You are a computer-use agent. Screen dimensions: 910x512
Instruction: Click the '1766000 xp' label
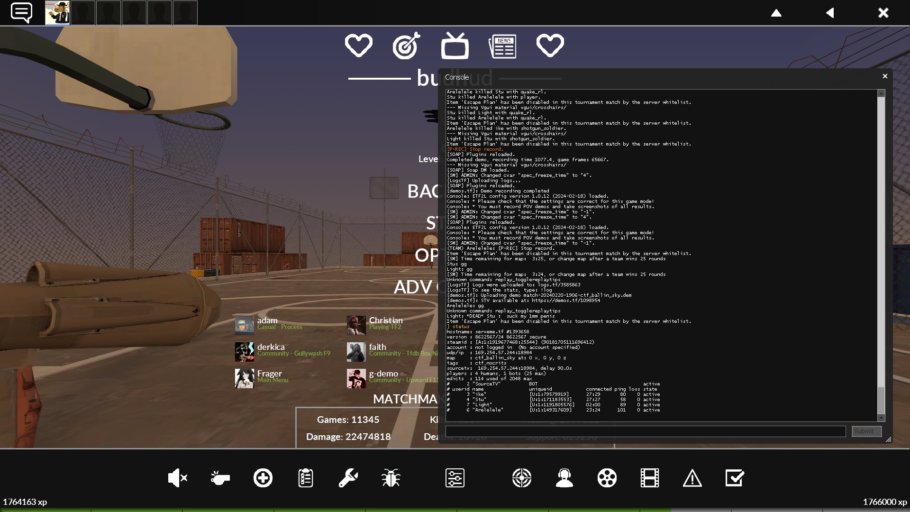(885, 502)
